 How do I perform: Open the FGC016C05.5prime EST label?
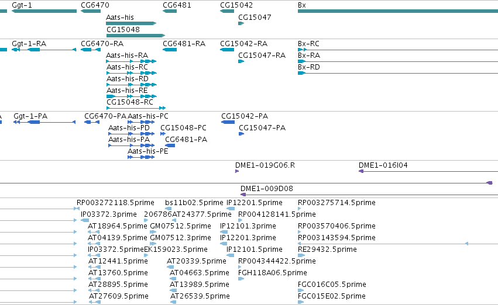(332, 285)
